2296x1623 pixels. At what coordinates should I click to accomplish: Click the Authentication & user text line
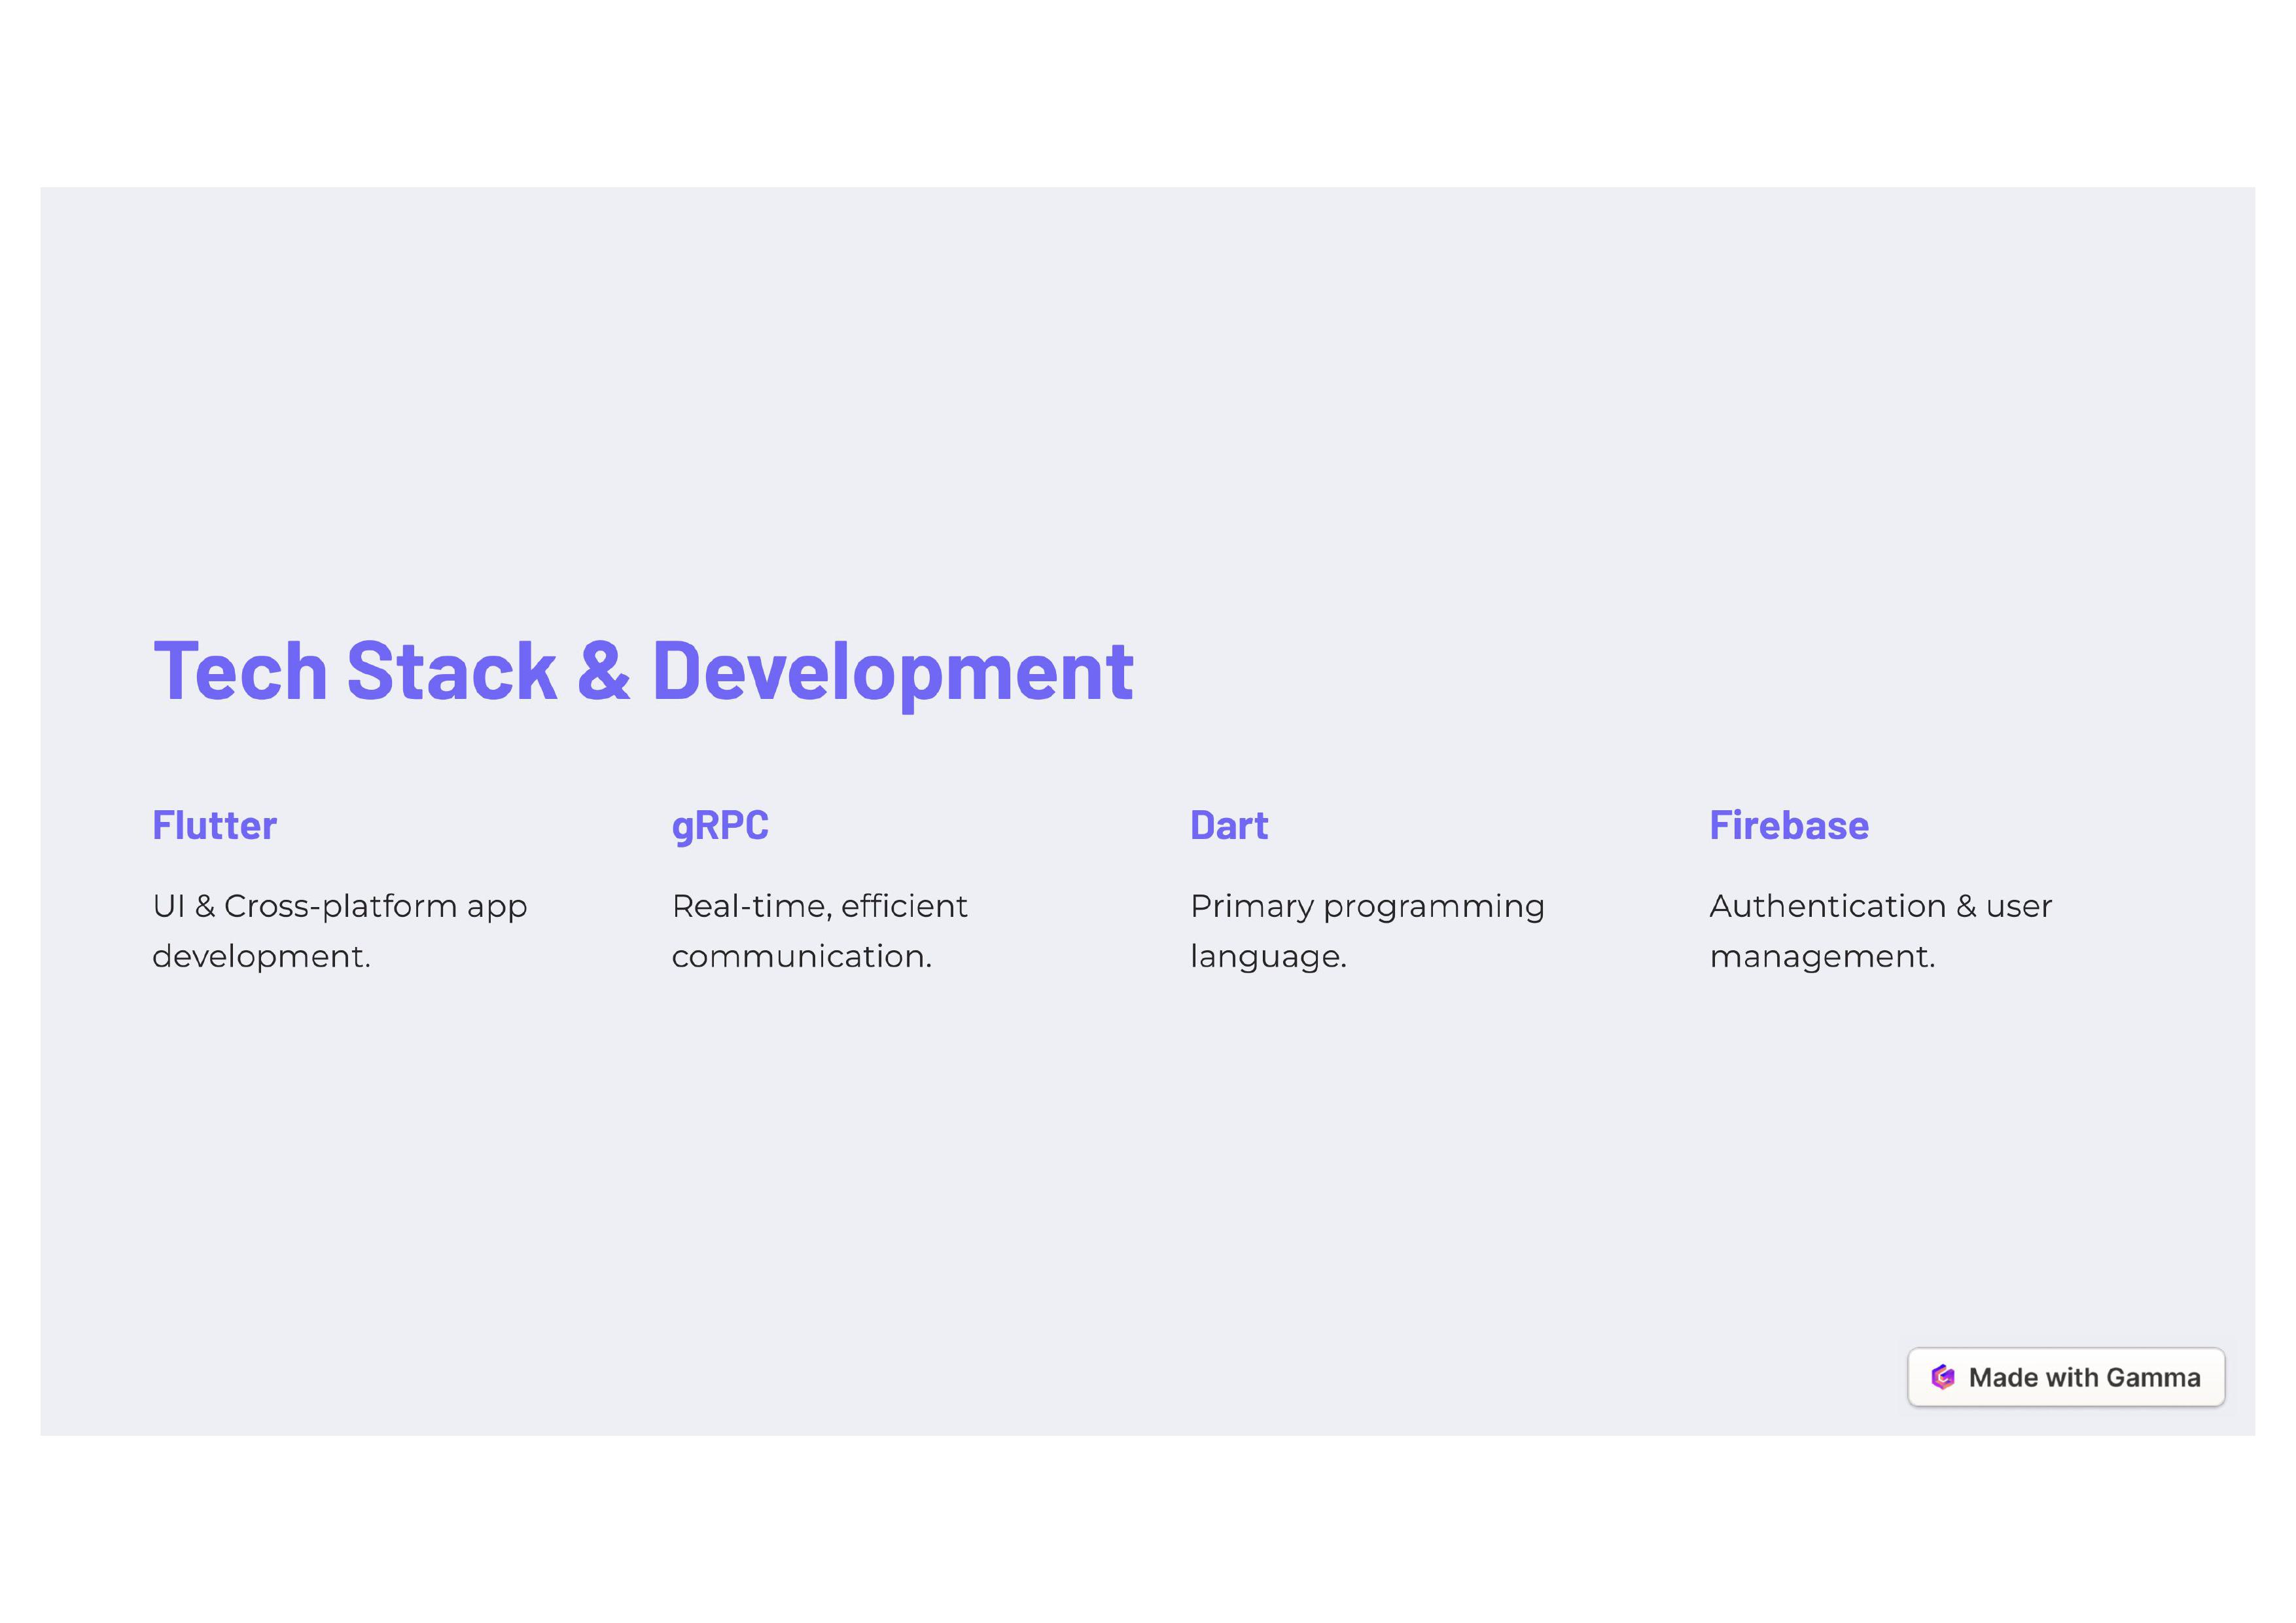pos(1880,906)
